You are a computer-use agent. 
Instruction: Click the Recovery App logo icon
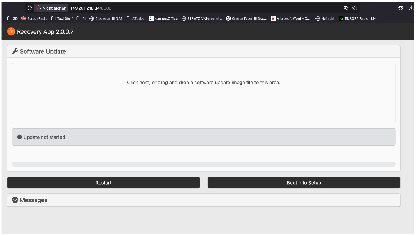(11, 31)
